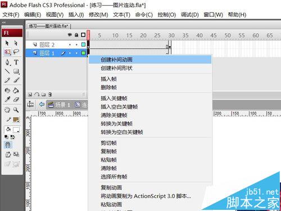
Task: Open the 文件(F) menu
Action: tap(11, 15)
